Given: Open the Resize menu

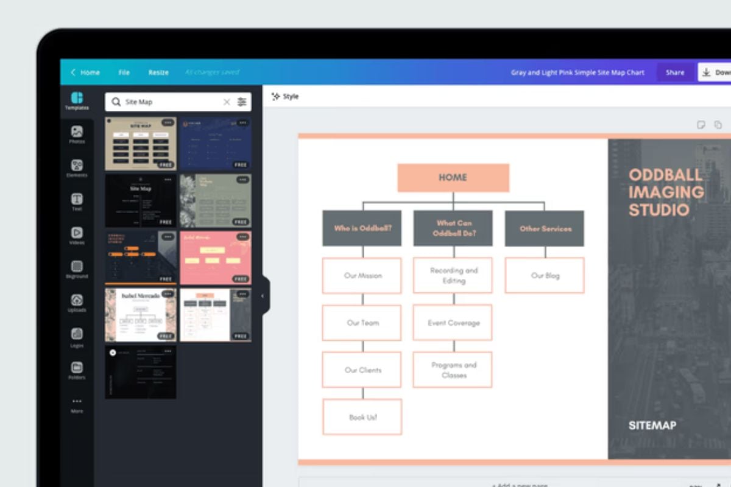Looking at the screenshot, I should tap(158, 72).
